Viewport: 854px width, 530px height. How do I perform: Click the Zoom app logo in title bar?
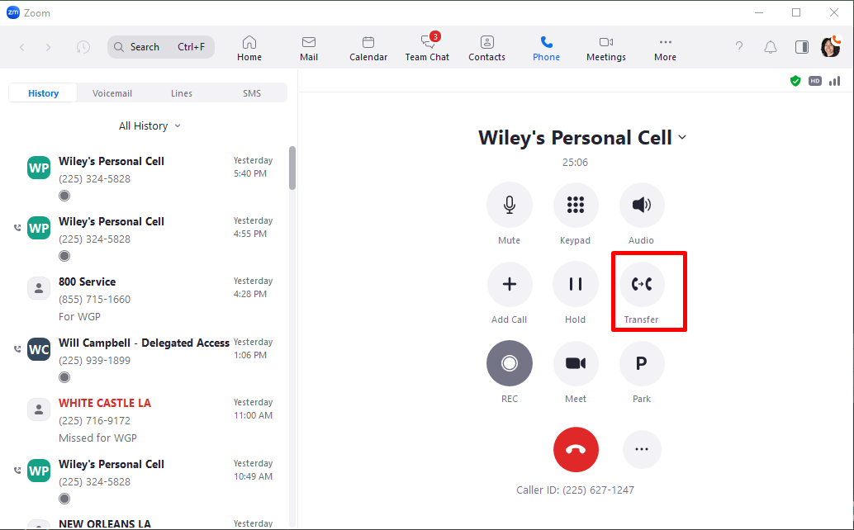pyautogui.click(x=13, y=12)
